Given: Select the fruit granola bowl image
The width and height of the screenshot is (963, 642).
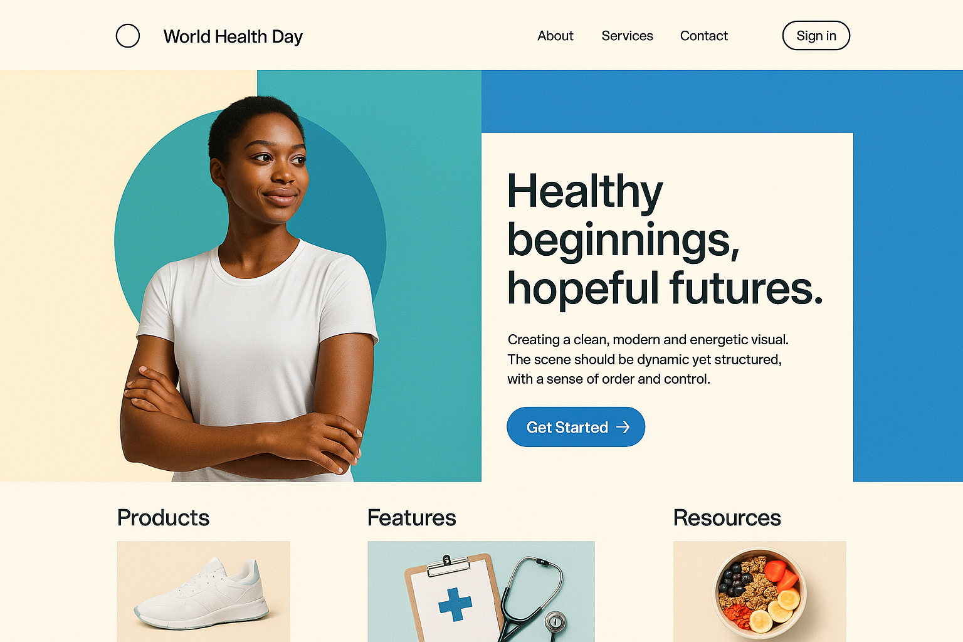Looking at the screenshot, I should pos(760,591).
